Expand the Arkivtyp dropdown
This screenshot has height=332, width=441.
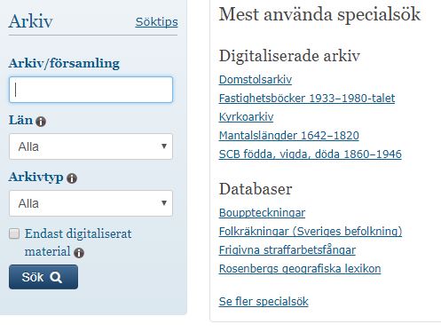91,203
